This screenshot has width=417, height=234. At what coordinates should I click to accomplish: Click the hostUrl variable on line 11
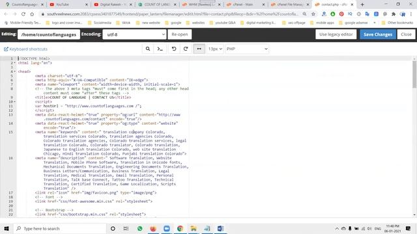51,106
